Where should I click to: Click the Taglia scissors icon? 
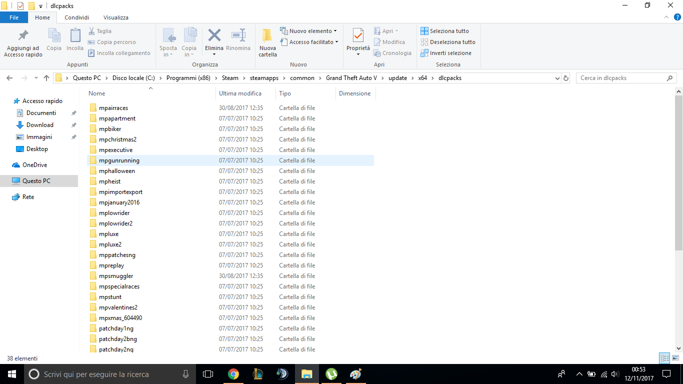coord(91,31)
